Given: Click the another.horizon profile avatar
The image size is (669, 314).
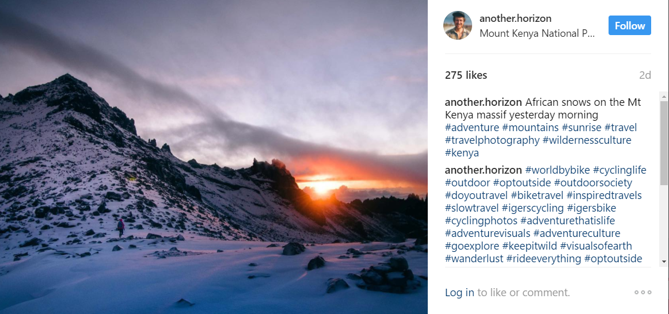Looking at the screenshot, I should pos(458,26).
